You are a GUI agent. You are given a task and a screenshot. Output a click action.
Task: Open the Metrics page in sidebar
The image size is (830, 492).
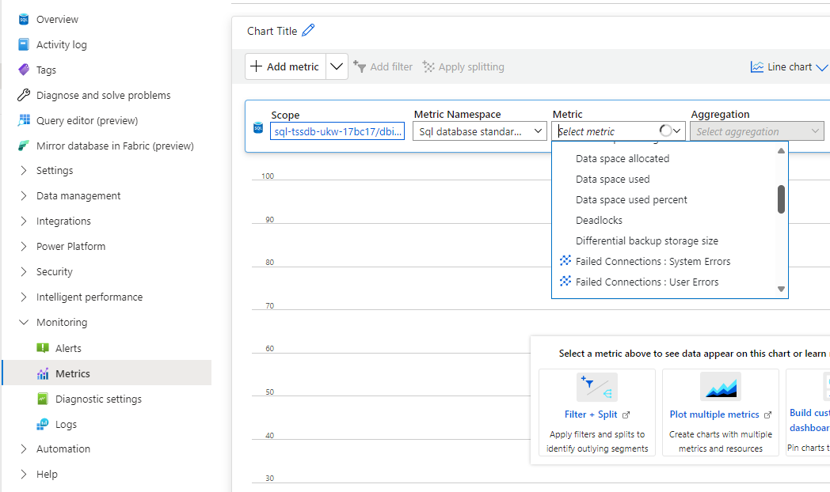[x=107, y=373]
